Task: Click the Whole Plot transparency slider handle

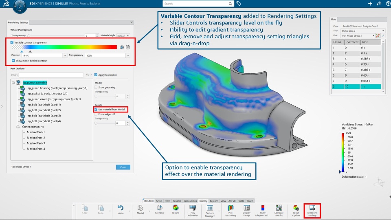Action: point(29,36)
